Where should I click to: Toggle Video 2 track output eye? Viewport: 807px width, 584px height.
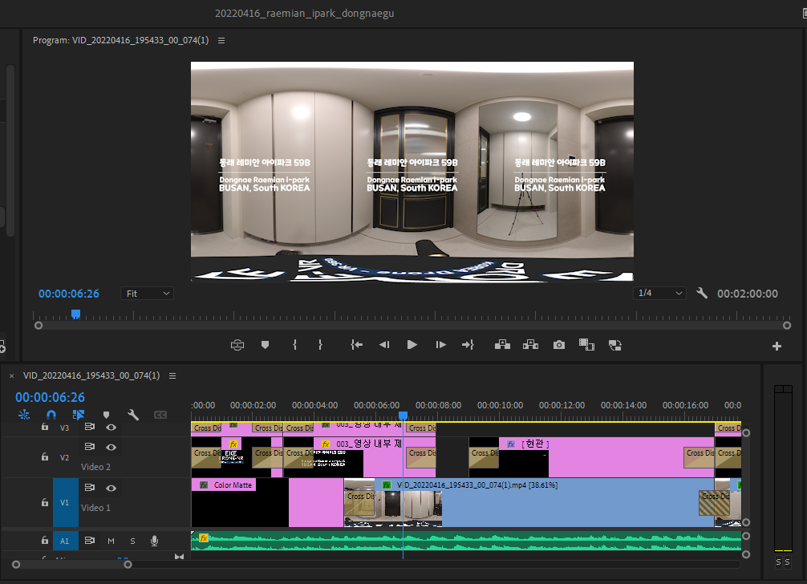[111, 447]
